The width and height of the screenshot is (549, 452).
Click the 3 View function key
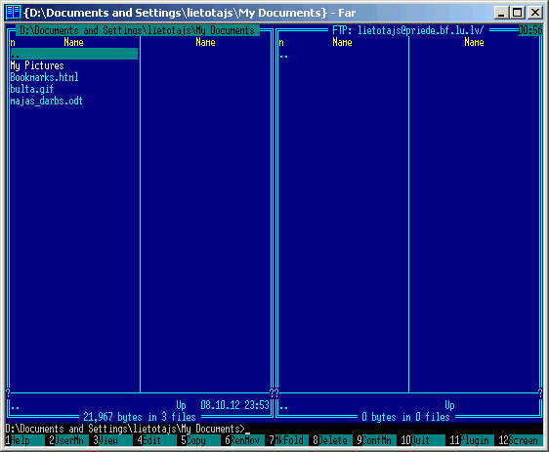tap(112, 440)
